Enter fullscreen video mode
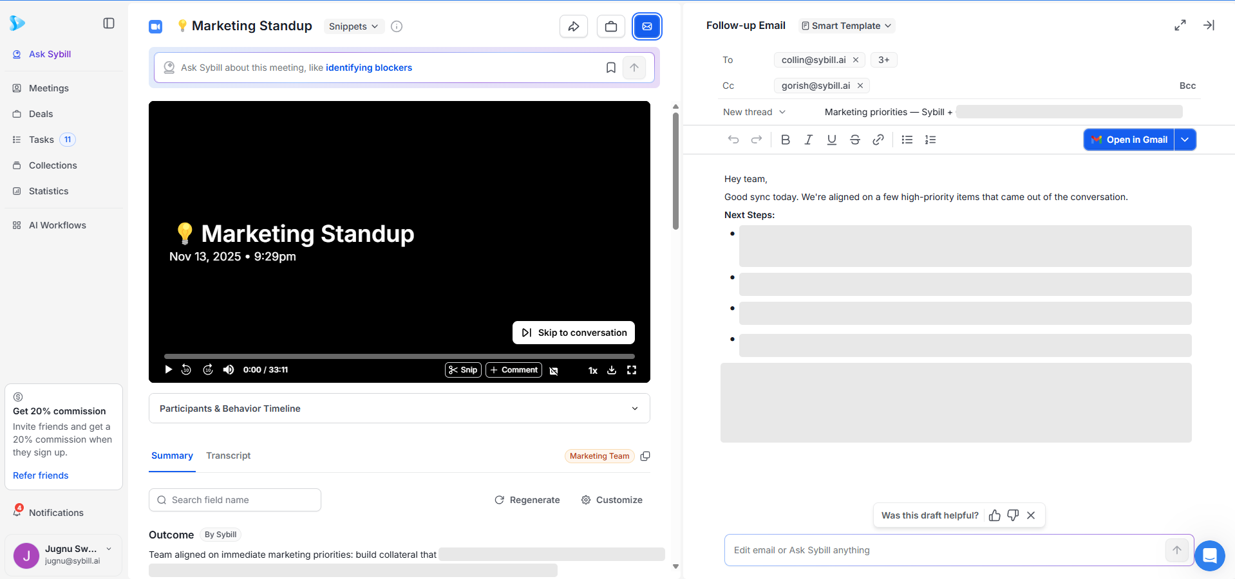Viewport: 1235px width, 579px height. 632,370
